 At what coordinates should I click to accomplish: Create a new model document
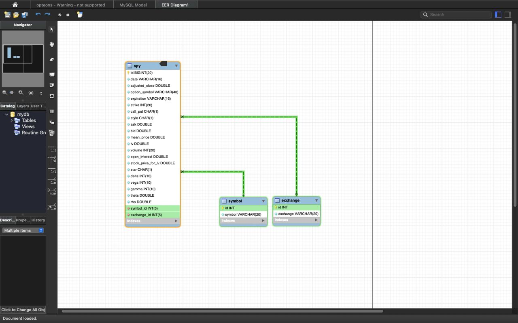(7, 15)
